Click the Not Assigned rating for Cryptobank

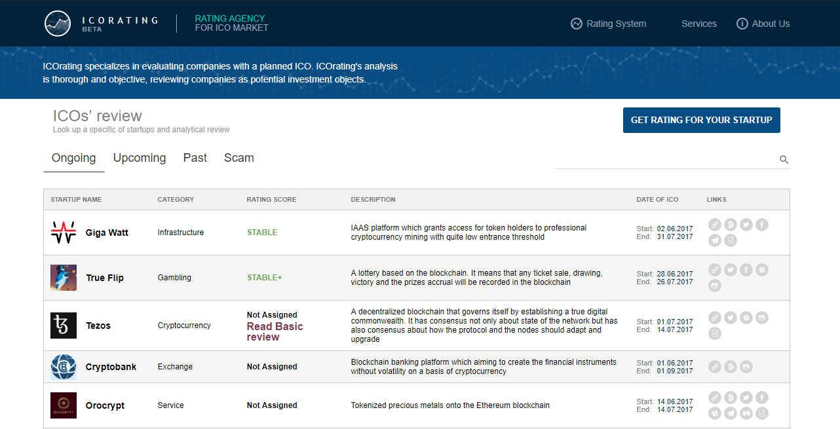[x=272, y=367]
